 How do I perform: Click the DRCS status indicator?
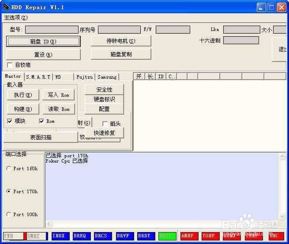tap(102, 236)
